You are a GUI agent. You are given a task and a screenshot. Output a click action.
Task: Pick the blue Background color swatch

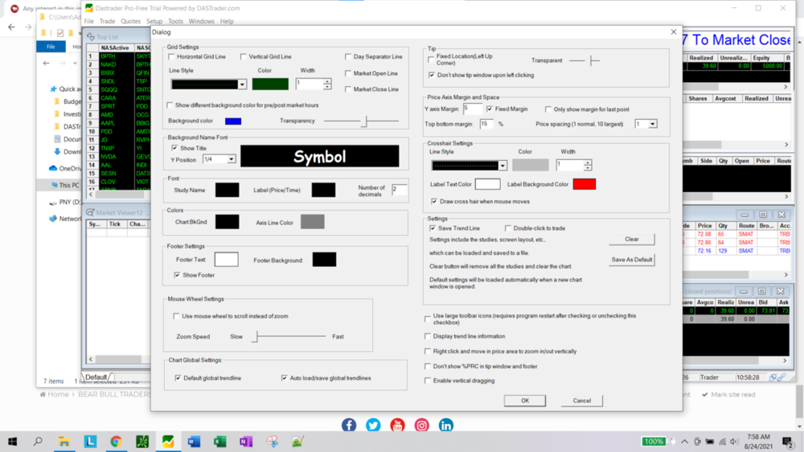coord(233,121)
